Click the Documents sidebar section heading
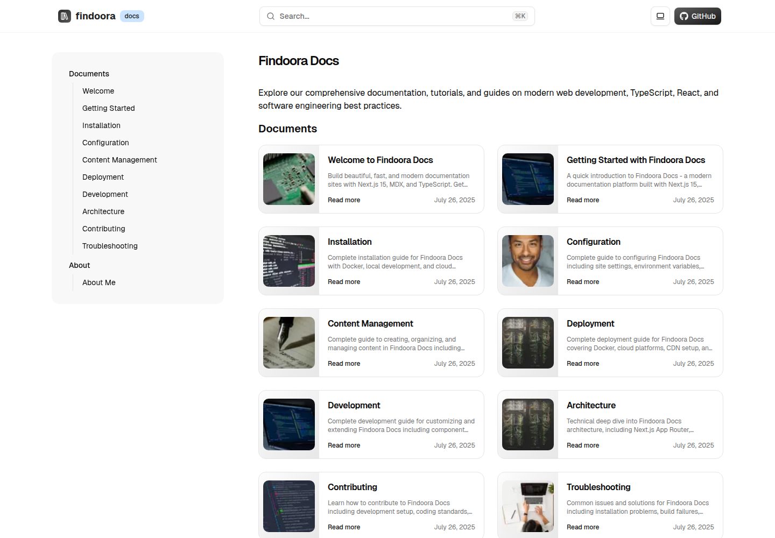This screenshot has width=775, height=538. click(89, 74)
